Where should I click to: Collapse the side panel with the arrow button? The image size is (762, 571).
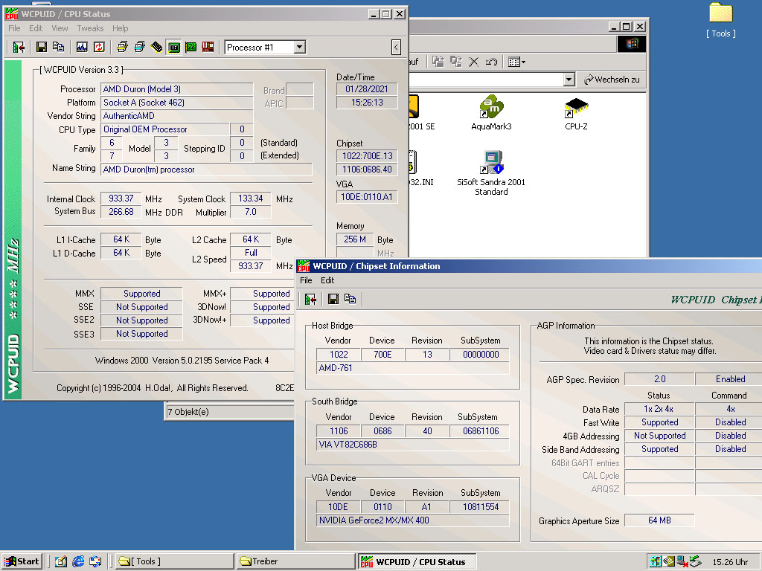(397, 48)
